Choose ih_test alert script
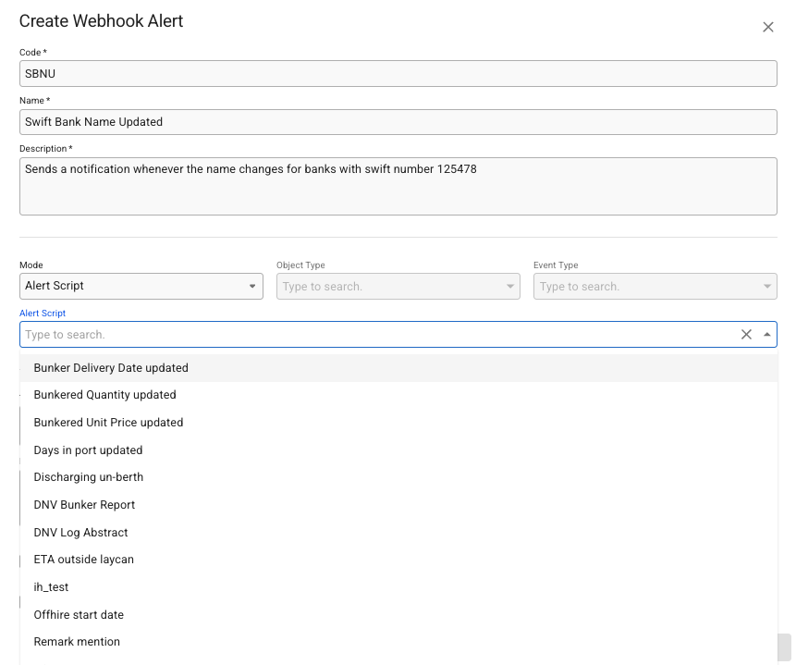The height and width of the screenshot is (665, 796). tap(51, 587)
